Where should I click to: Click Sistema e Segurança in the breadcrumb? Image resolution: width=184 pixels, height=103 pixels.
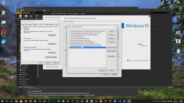coord(74,14)
